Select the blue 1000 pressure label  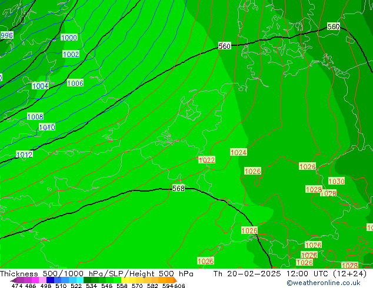pos(69,38)
